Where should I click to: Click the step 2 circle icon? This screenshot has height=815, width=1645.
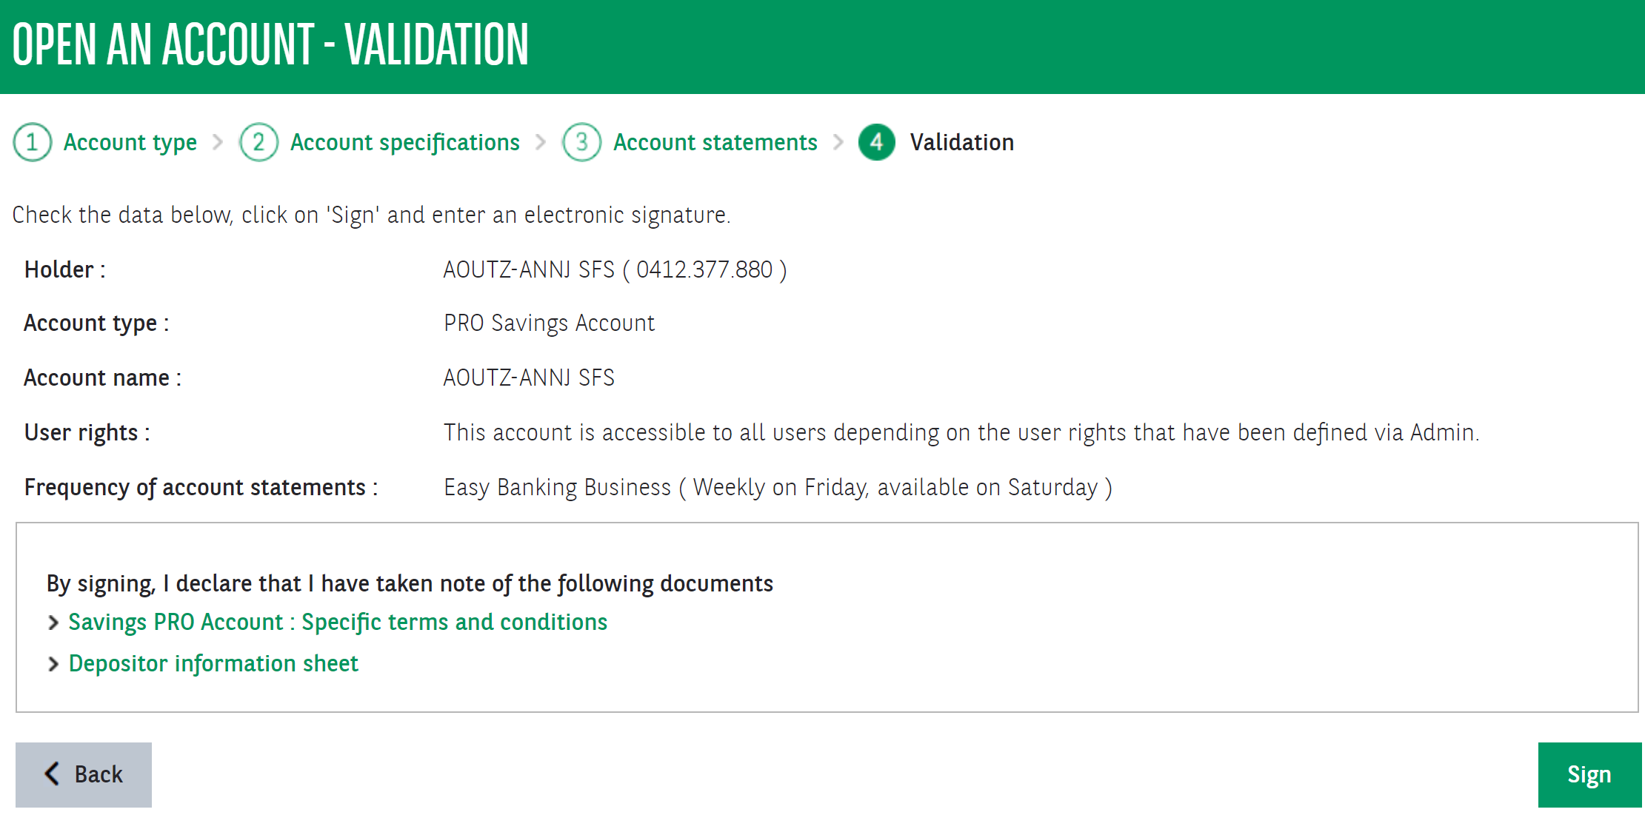coord(258,142)
